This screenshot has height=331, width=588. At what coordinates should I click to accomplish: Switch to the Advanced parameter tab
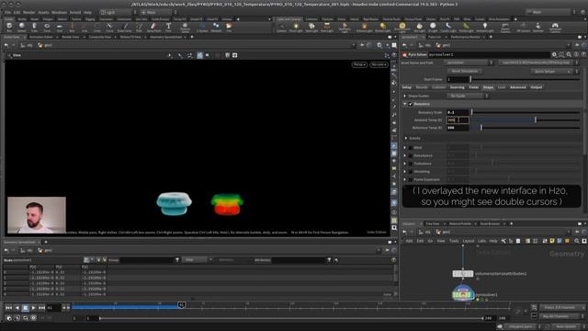[518, 87]
